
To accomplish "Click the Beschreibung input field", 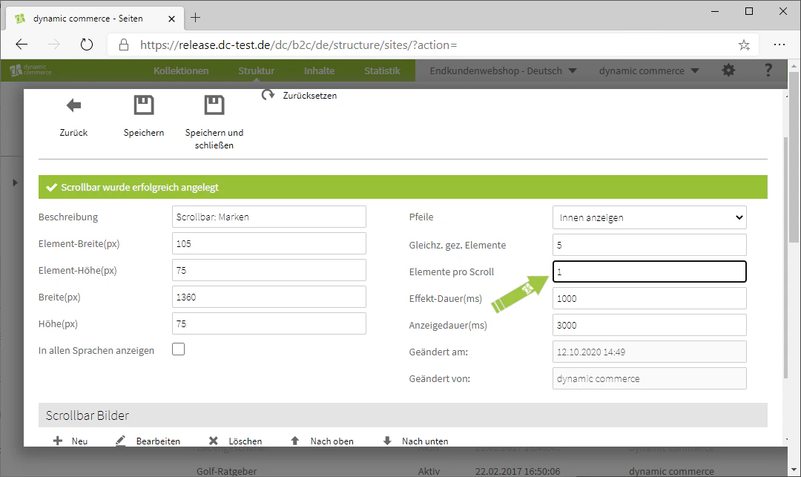I will point(269,217).
